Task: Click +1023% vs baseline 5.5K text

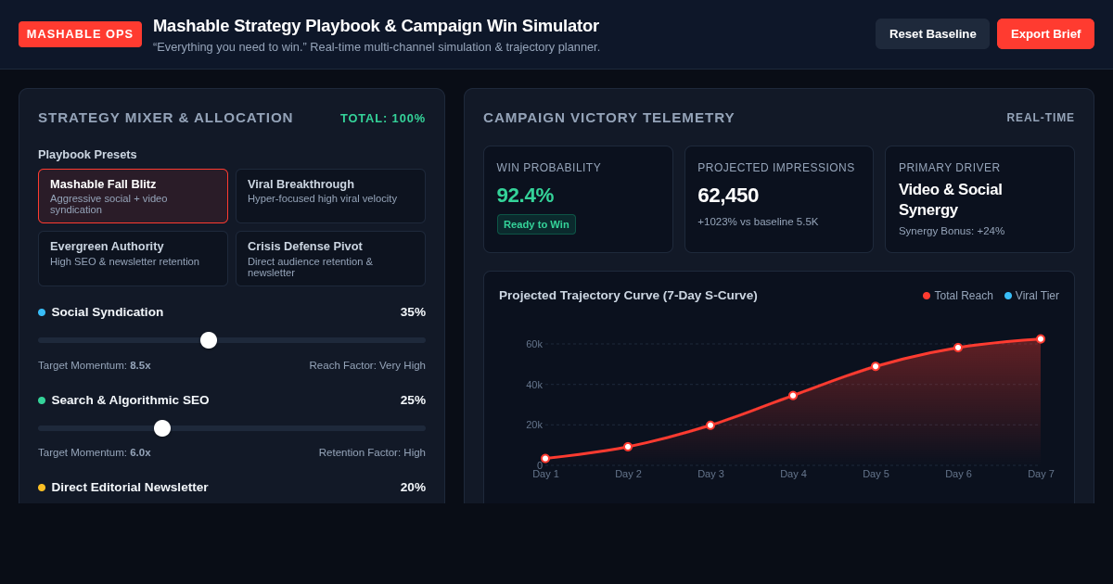Action: (x=758, y=222)
